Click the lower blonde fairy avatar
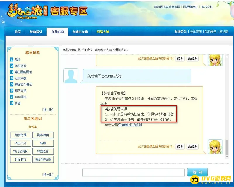 click(x=215, y=147)
